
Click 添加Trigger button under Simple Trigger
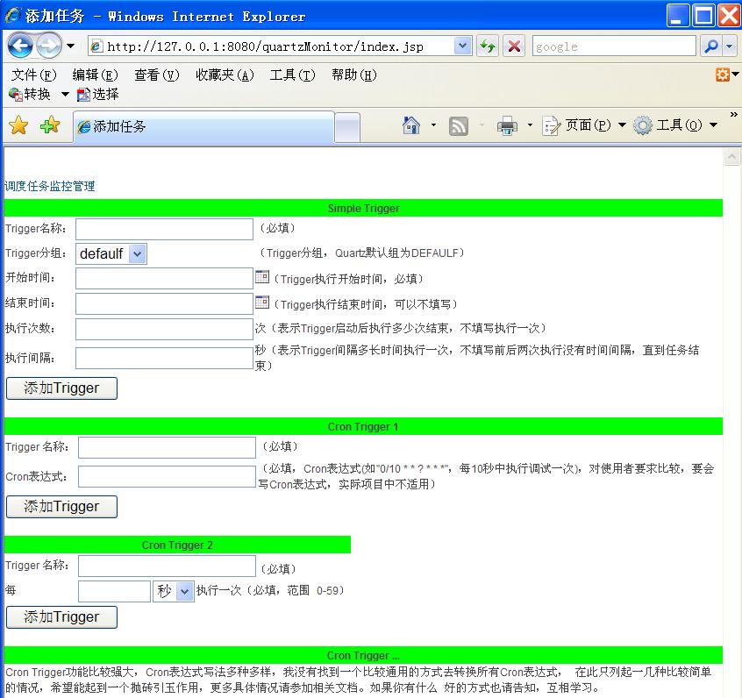pos(61,388)
